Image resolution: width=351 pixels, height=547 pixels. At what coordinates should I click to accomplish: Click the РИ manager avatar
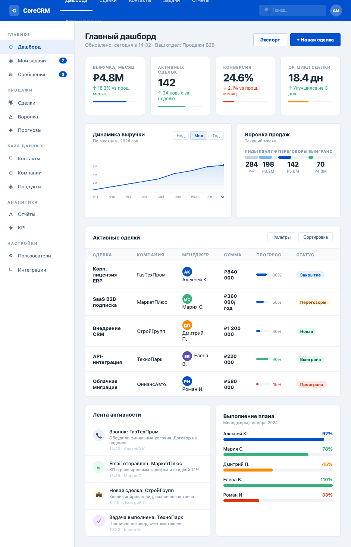[x=187, y=381]
